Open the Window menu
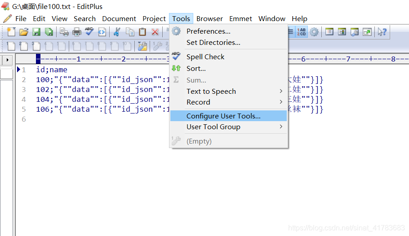 272,19
